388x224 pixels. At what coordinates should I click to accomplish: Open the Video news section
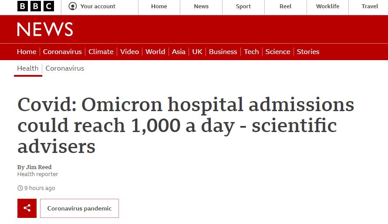(129, 51)
